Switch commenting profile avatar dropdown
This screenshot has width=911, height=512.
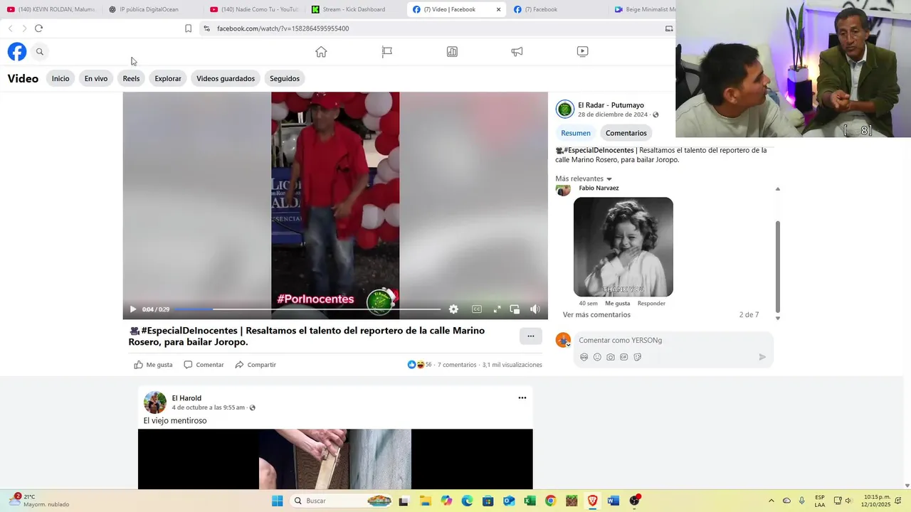click(x=563, y=340)
